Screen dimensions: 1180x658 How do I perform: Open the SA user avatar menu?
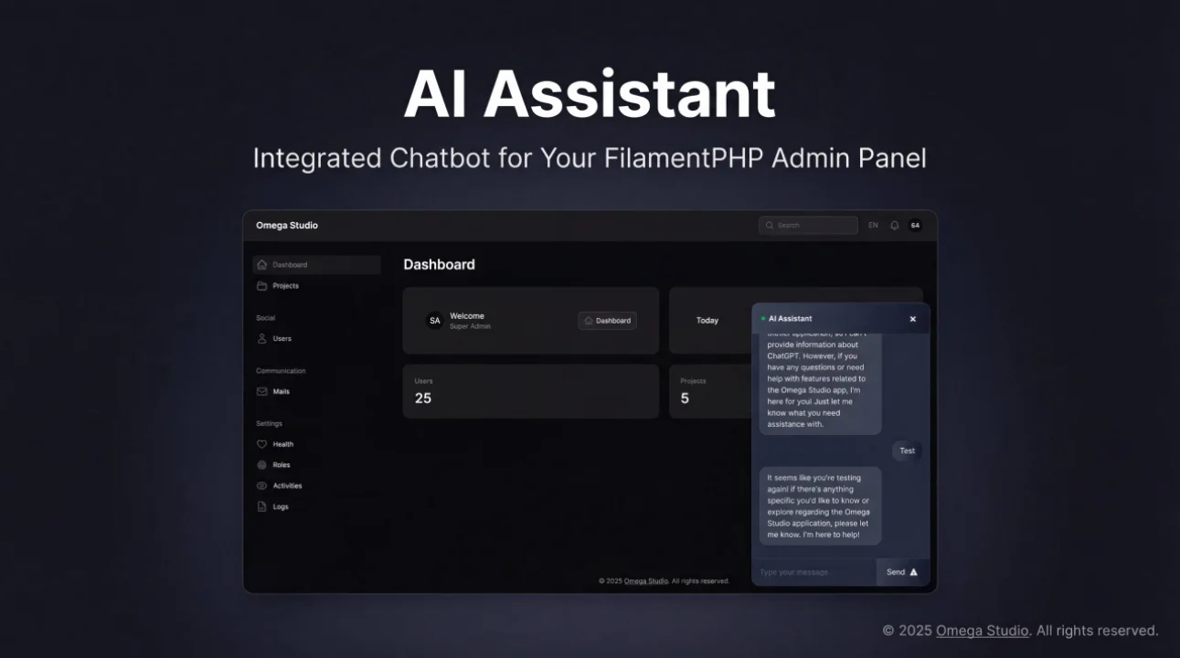915,225
